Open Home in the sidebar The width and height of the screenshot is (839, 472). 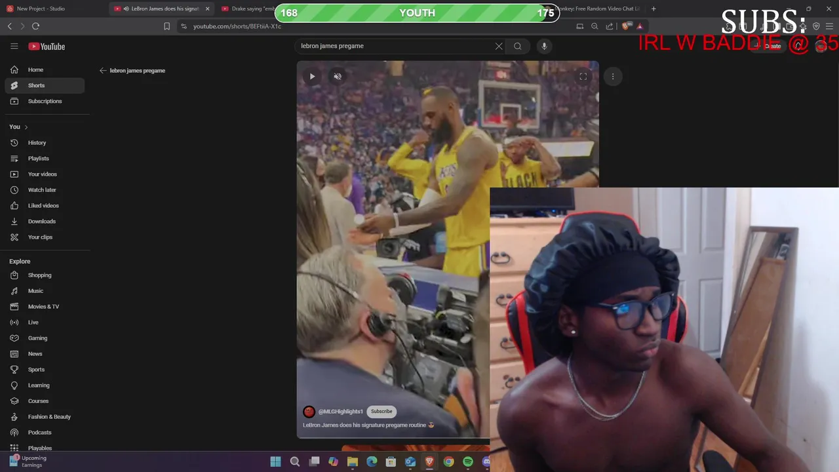click(45, 69)
